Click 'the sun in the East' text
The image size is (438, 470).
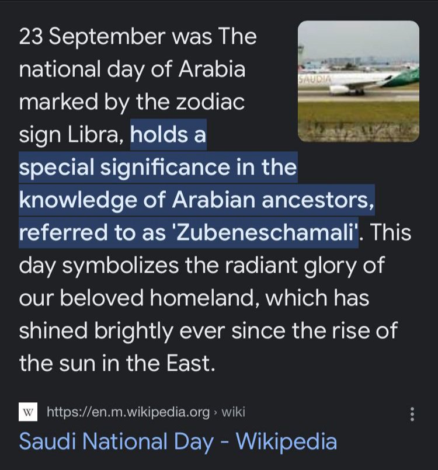click(117, 363)
